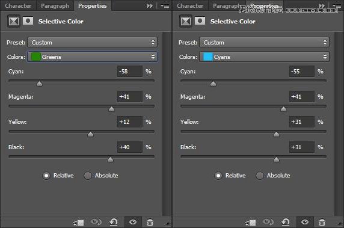Open Colors dropdown showing Greens
Viewport: 344px width, 228px height.
(x=93, y=57)
